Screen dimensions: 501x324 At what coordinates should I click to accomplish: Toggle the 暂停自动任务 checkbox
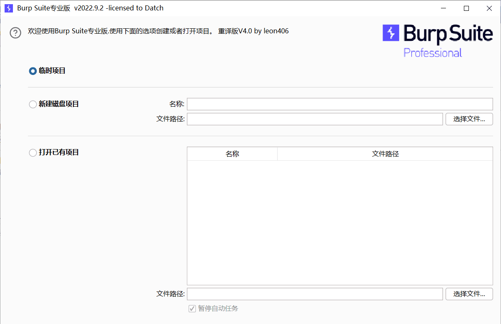click(192, 309)
